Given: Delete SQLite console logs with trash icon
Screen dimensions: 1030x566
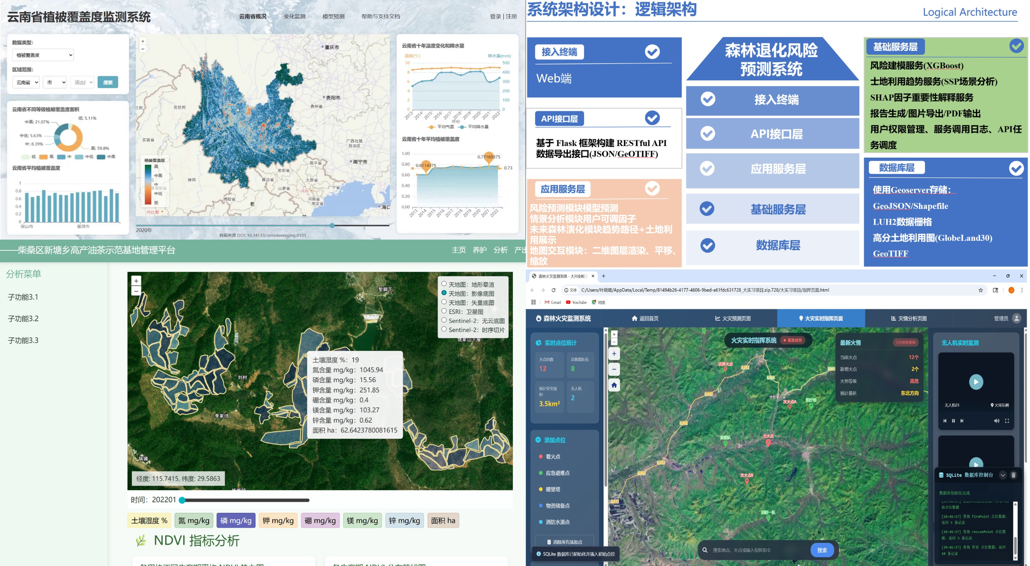Looking at the screenshot, I should pyautogui.click(x=1014, y=475).
